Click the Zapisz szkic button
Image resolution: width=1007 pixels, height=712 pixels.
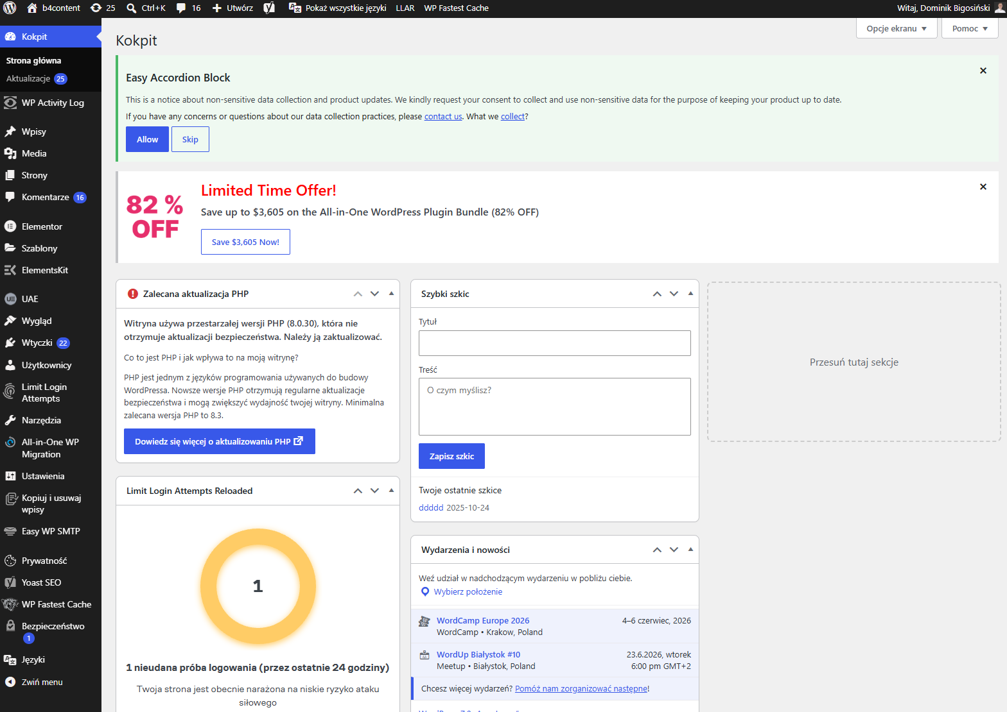(451, 456)
